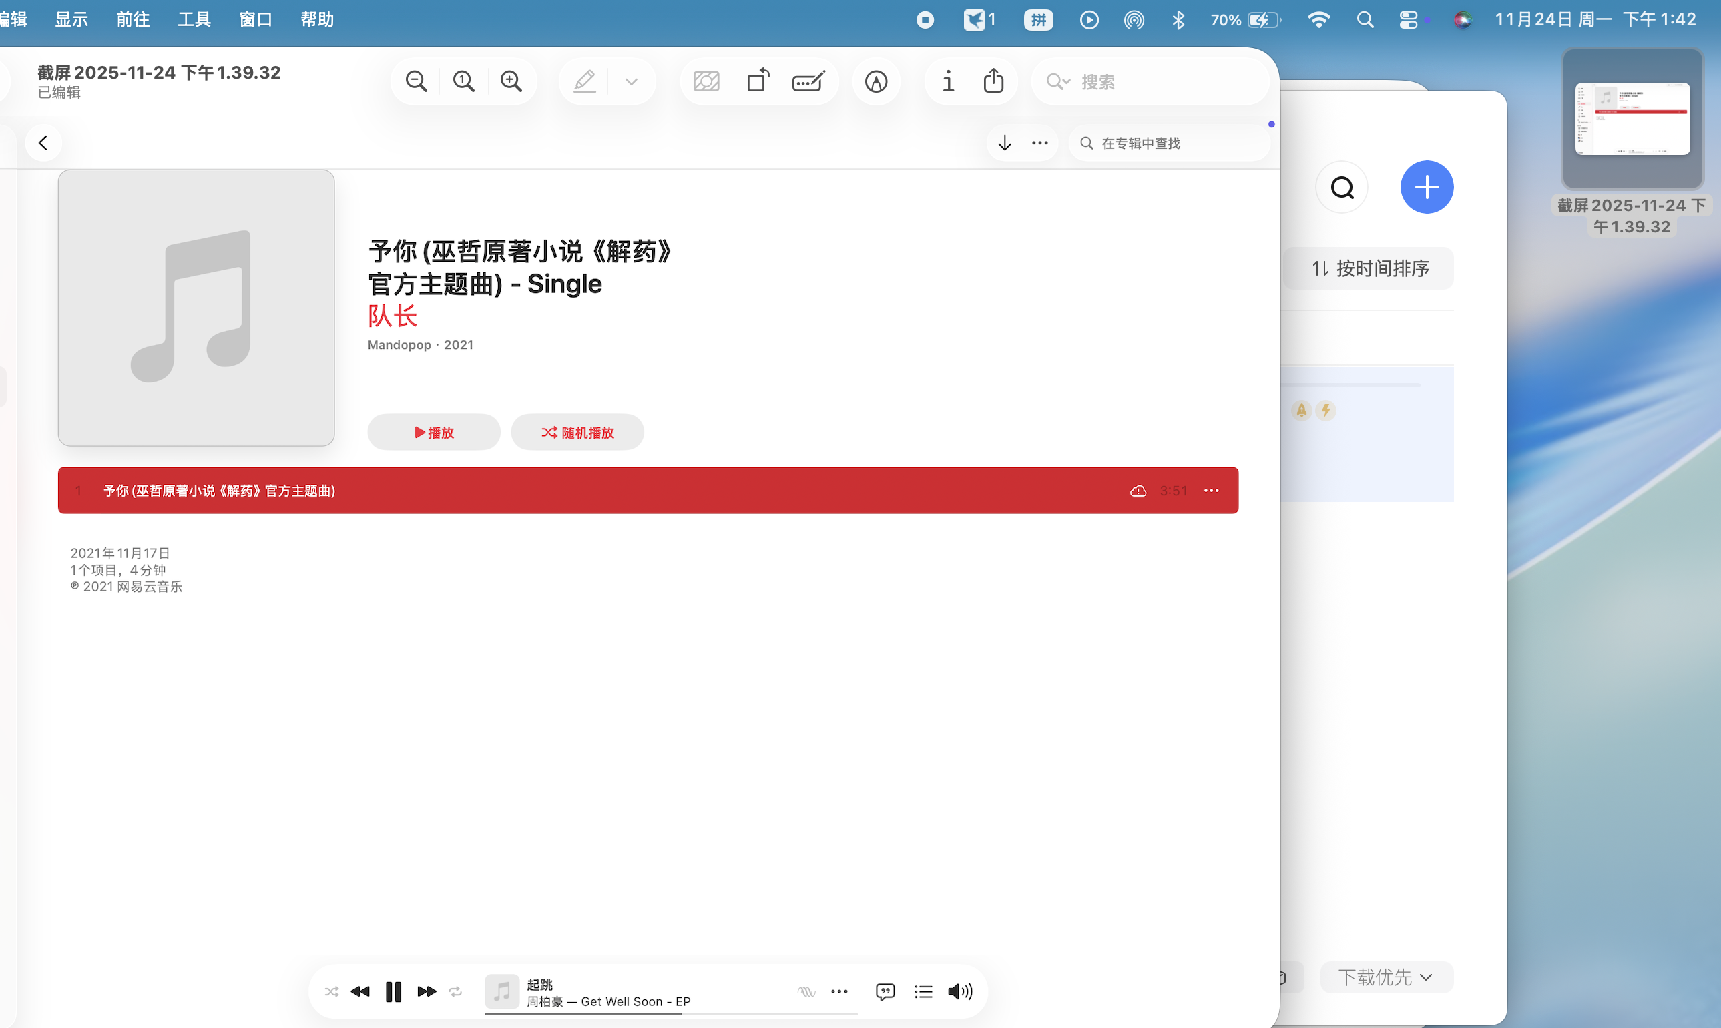Open the 按时间排序 sort option

click(1369, 269)
